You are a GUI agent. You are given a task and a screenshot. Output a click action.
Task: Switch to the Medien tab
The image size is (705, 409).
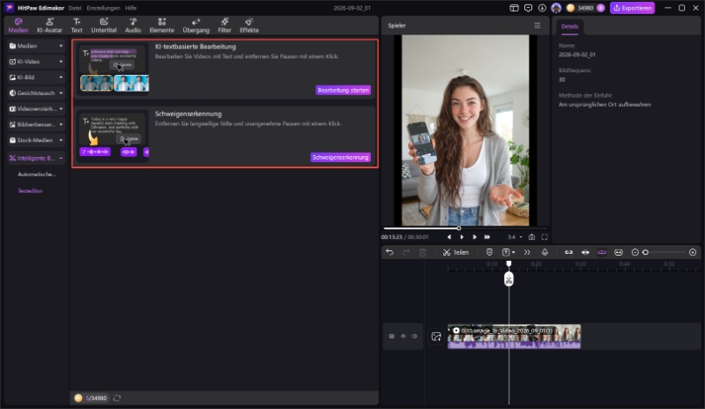[19, 26]
